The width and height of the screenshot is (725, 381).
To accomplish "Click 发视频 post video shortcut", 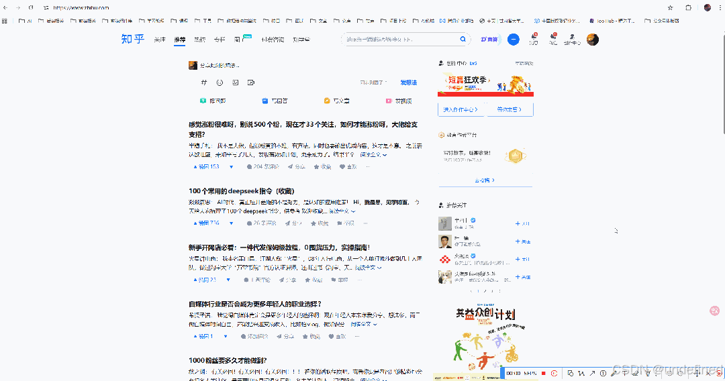I will click(x=399, y=101).
